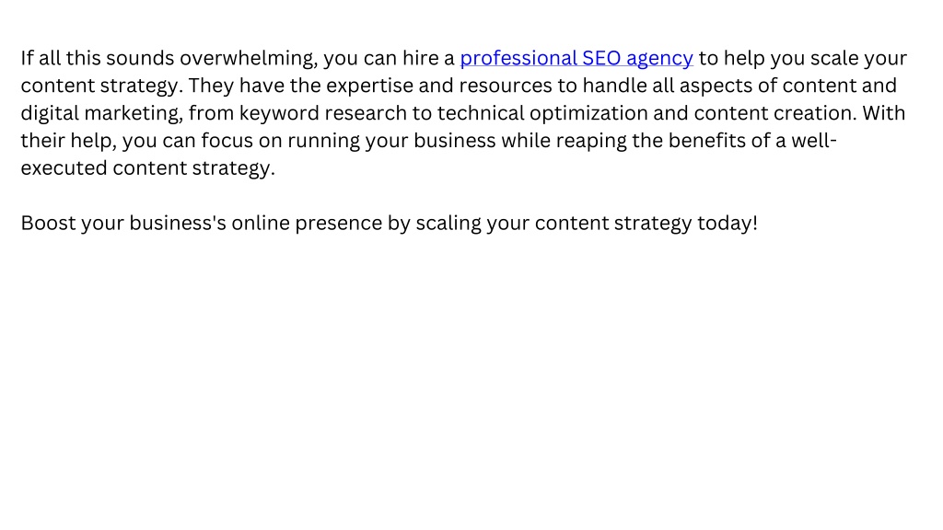Click the word 'agency' in the hyperlink
This screenshot has height=530, width=943.
(659, 60)
